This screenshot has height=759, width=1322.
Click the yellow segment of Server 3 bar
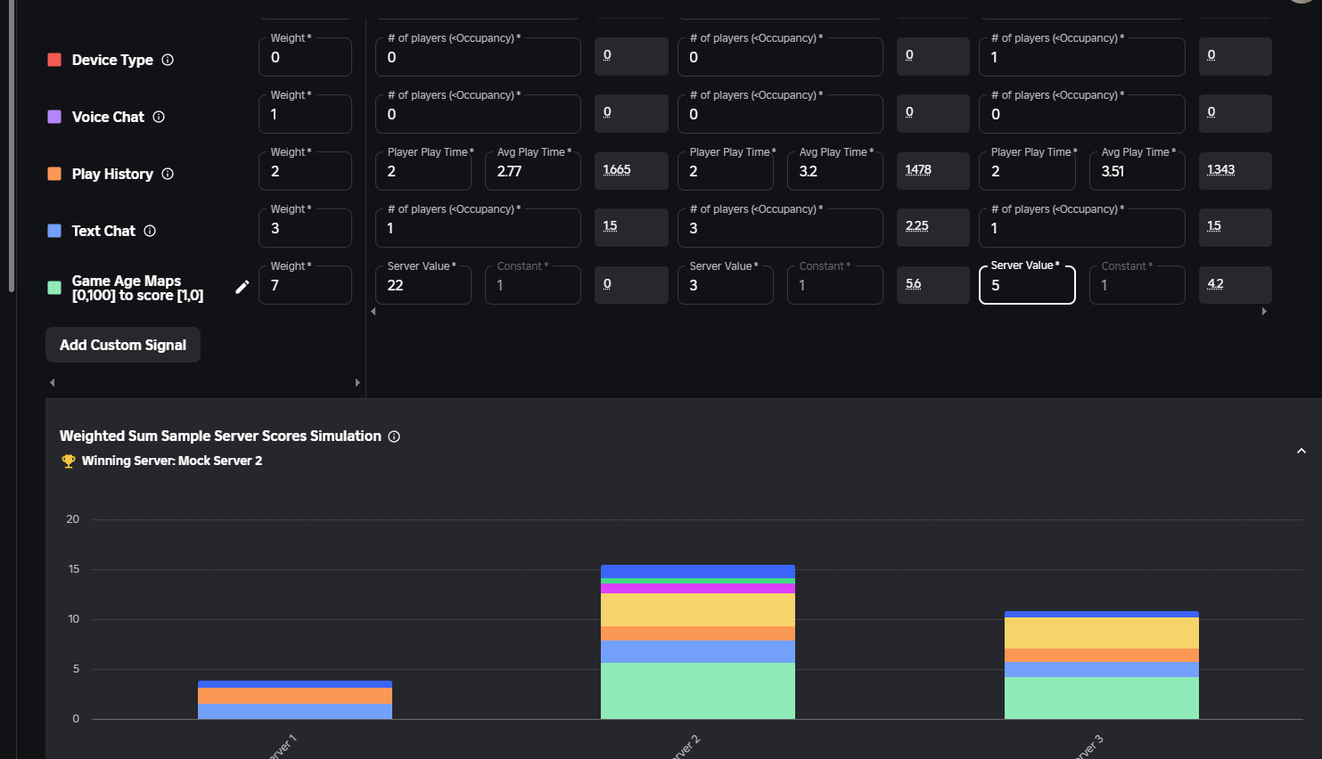click(1102, 633)
